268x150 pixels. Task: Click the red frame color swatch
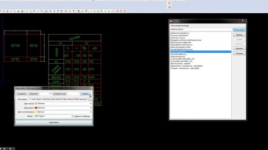pyautogui.click(x=36, y=108)
